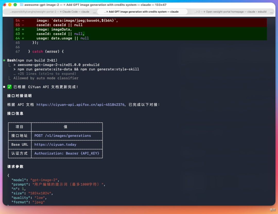This screenshot has height=214, width=278.
Task: Click the folder icon in the title bar
Action: tap(21, 5)
